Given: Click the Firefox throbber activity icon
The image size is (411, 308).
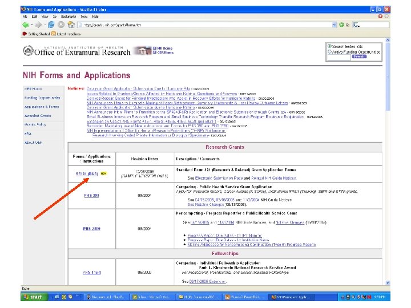Looking at the screenshot, I should 386,16.
